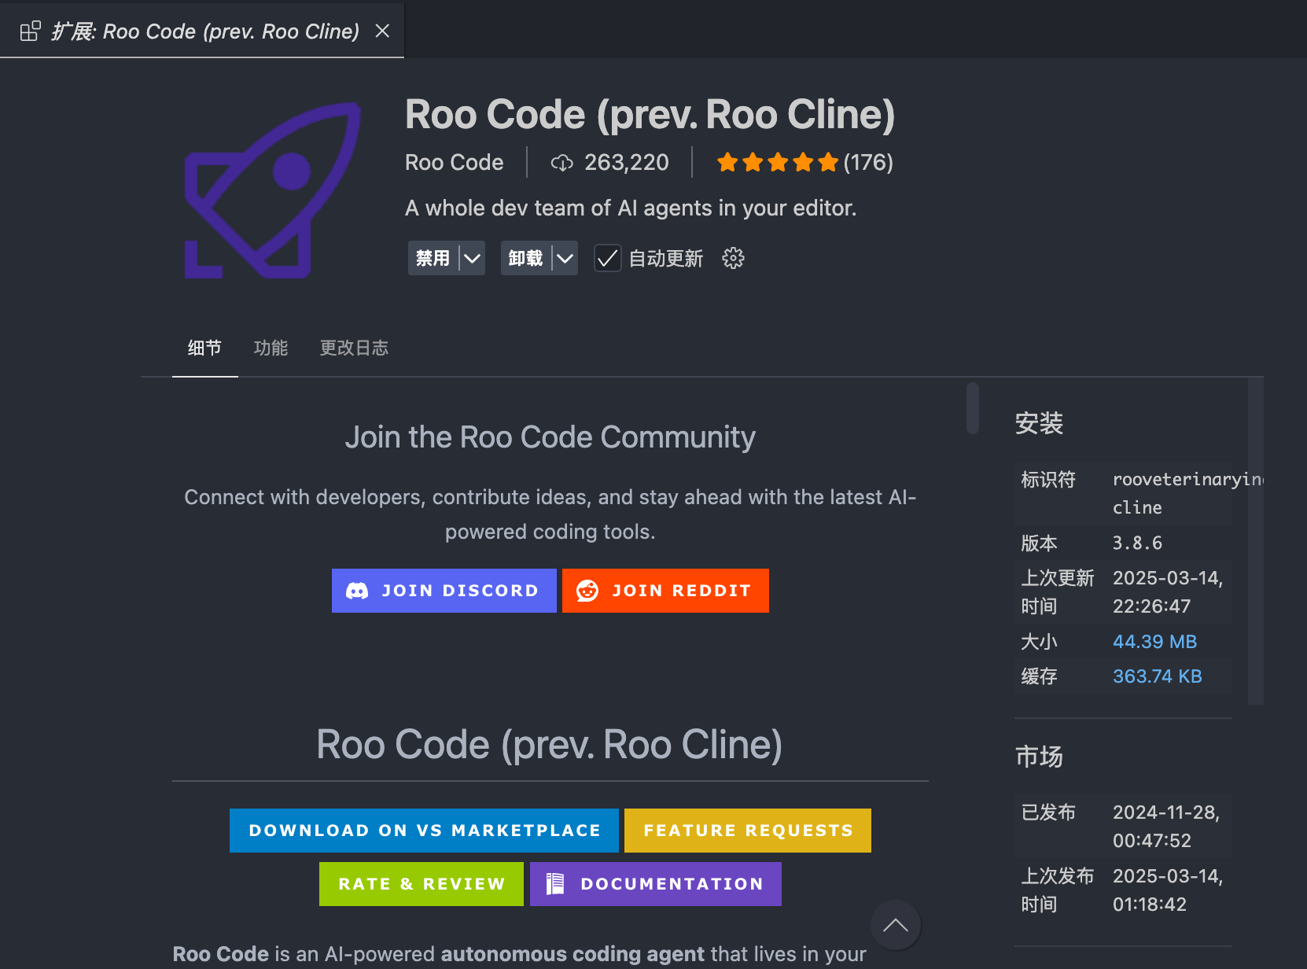Expand the 禁用 dropdown arrow

point(472,258)
